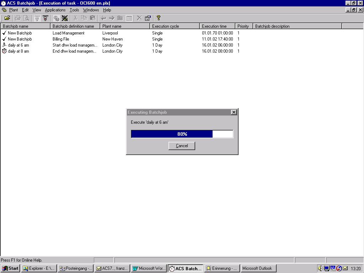This screenshot has width=364, height=273.
Task: Sort by Execution cycle column header
Action: pyautogui.click(x=175, y=26)
